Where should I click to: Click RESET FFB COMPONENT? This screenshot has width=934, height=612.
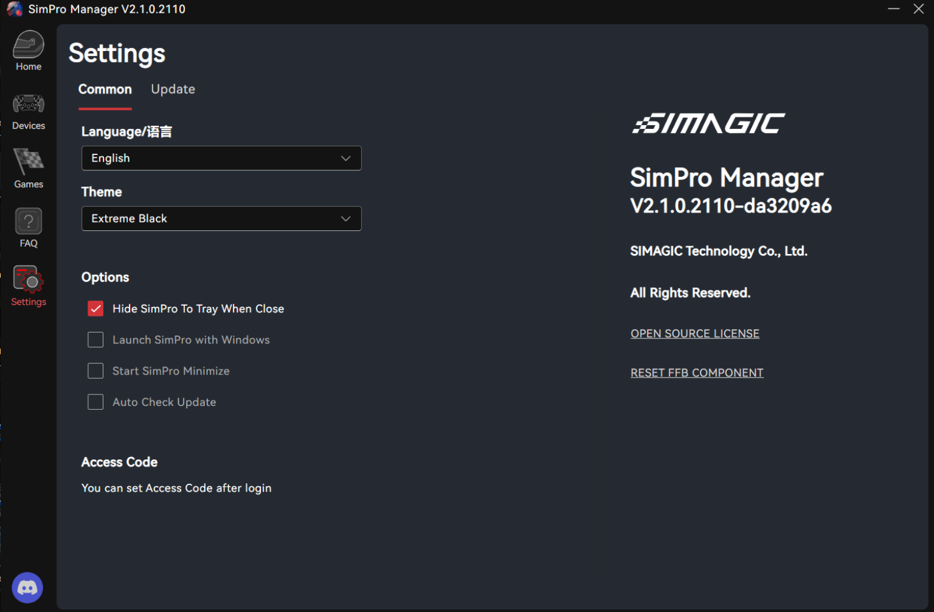tap(697, 373)
